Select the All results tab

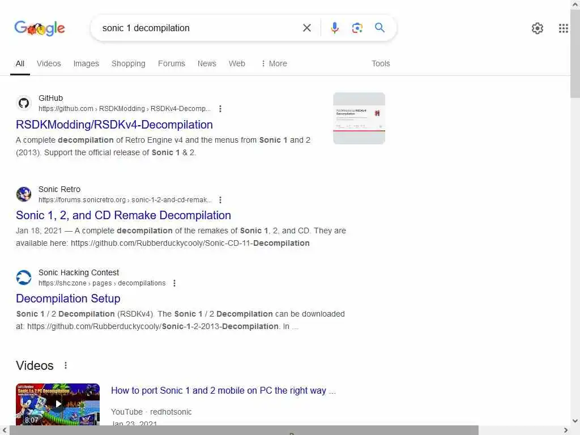[x=20, y=63]
